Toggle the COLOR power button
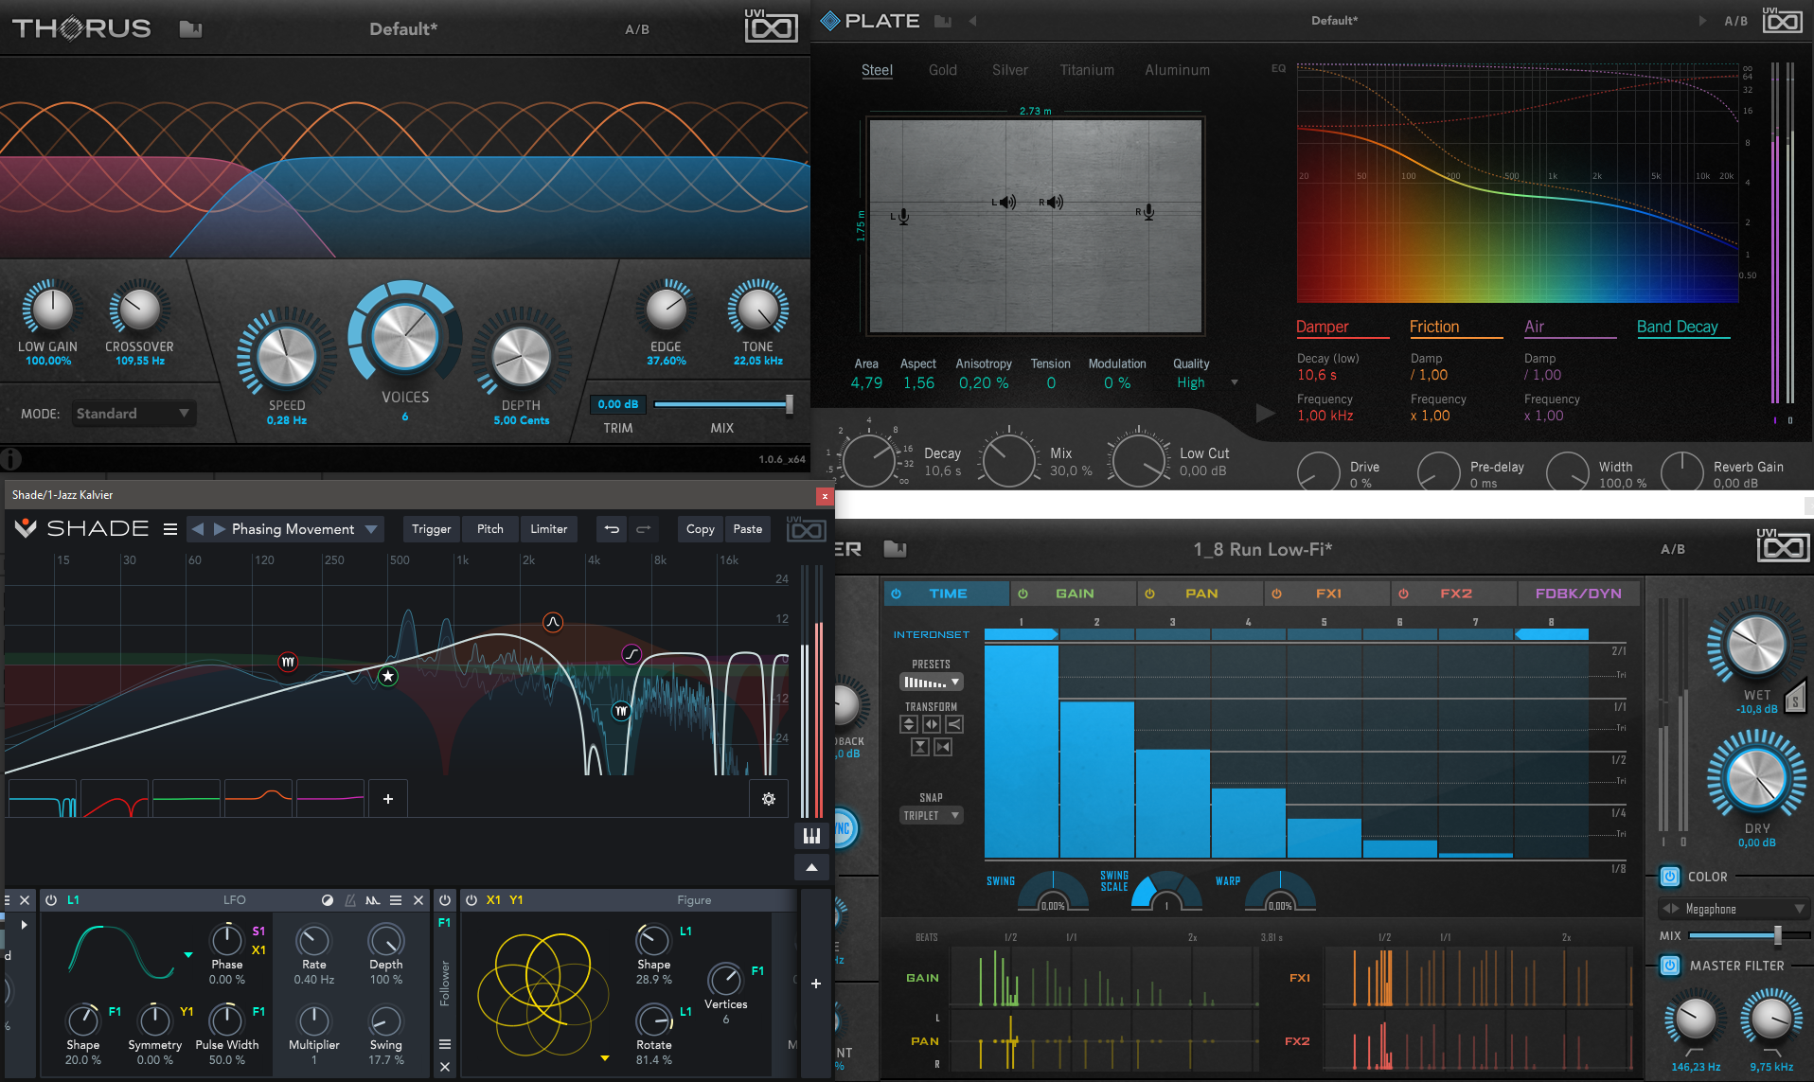Viewport: 1814px width, 1082px height. click(x=1670, y=877)
